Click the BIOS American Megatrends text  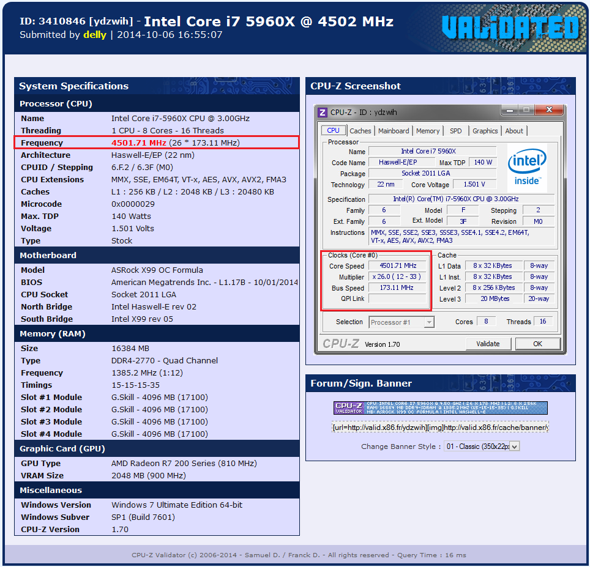(x=204, y=283)
